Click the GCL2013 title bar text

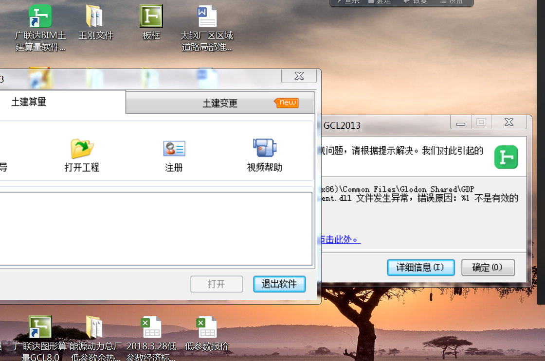[x=342, y=125]
